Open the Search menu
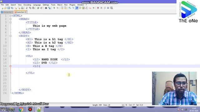 [13, 5]
